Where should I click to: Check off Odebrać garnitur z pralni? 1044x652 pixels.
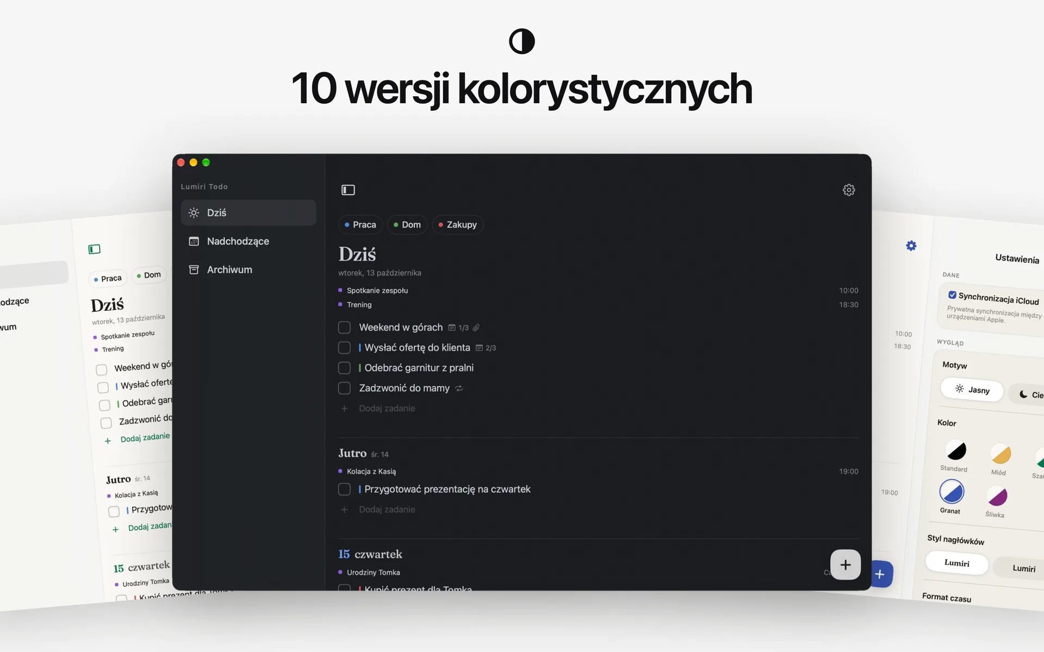344,368
